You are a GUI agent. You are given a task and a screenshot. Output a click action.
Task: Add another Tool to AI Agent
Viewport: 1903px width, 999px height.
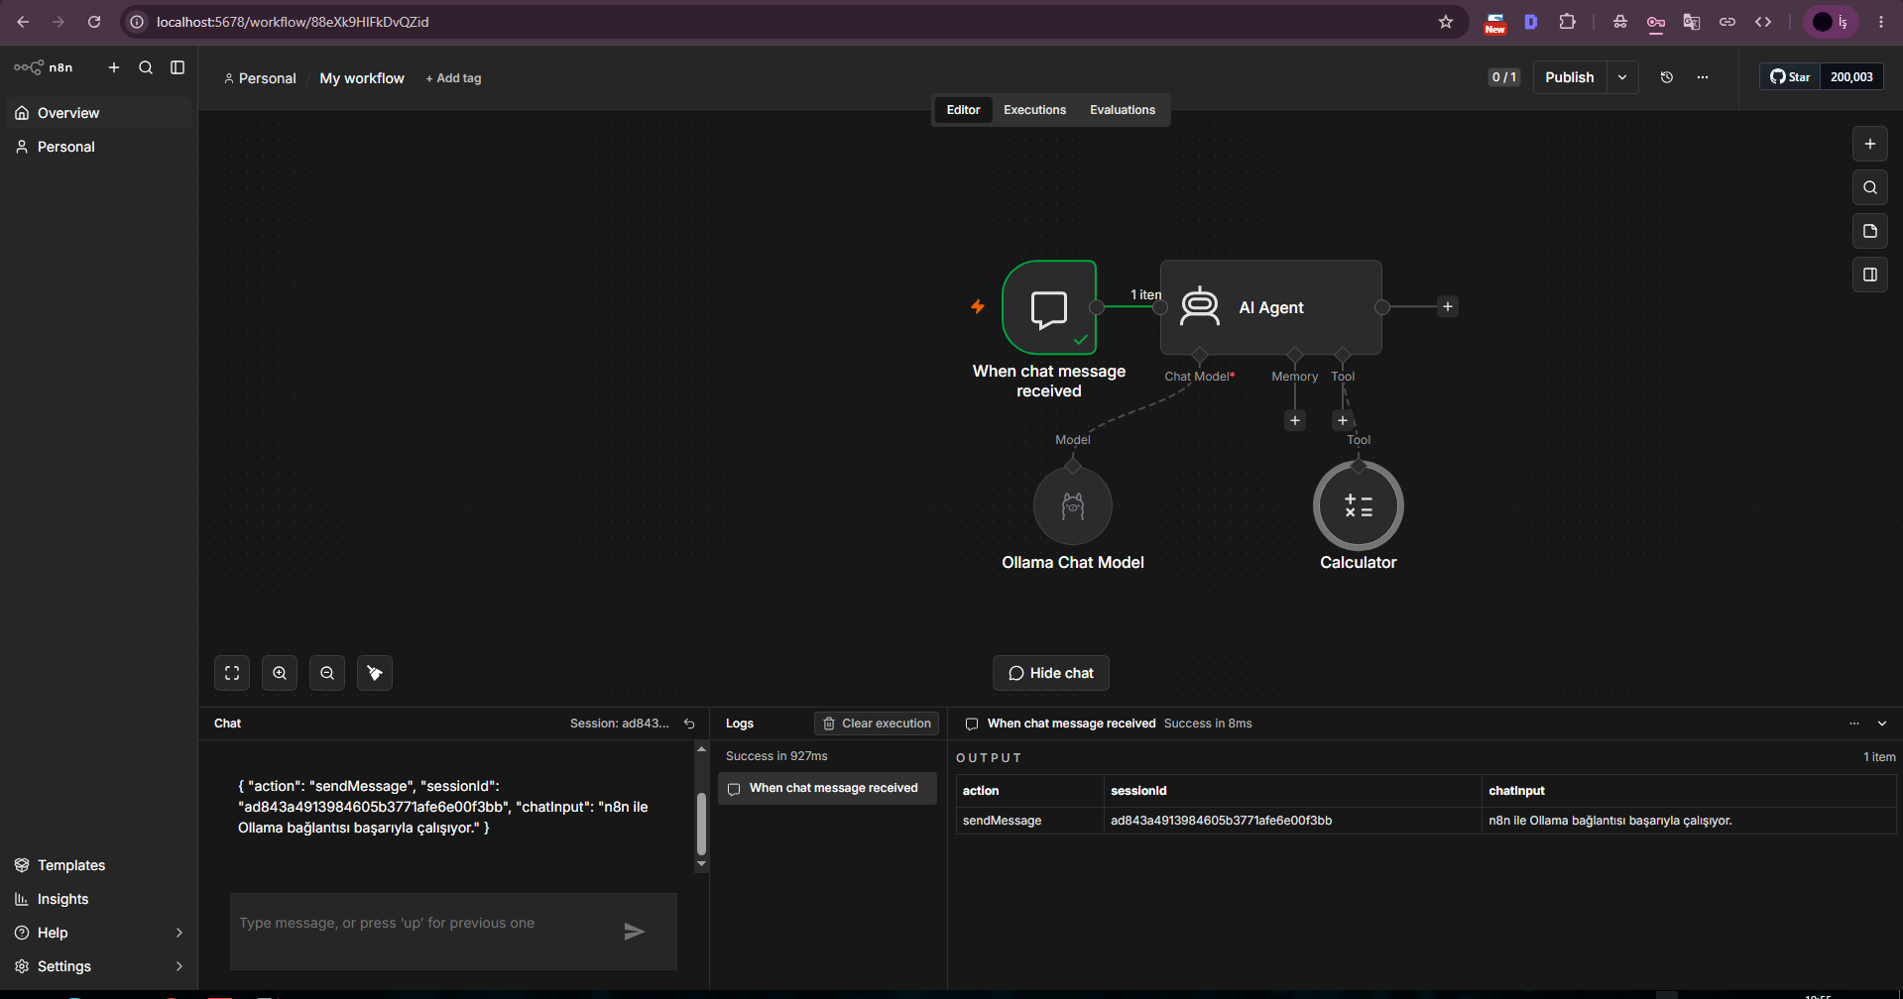point(1343,420)
